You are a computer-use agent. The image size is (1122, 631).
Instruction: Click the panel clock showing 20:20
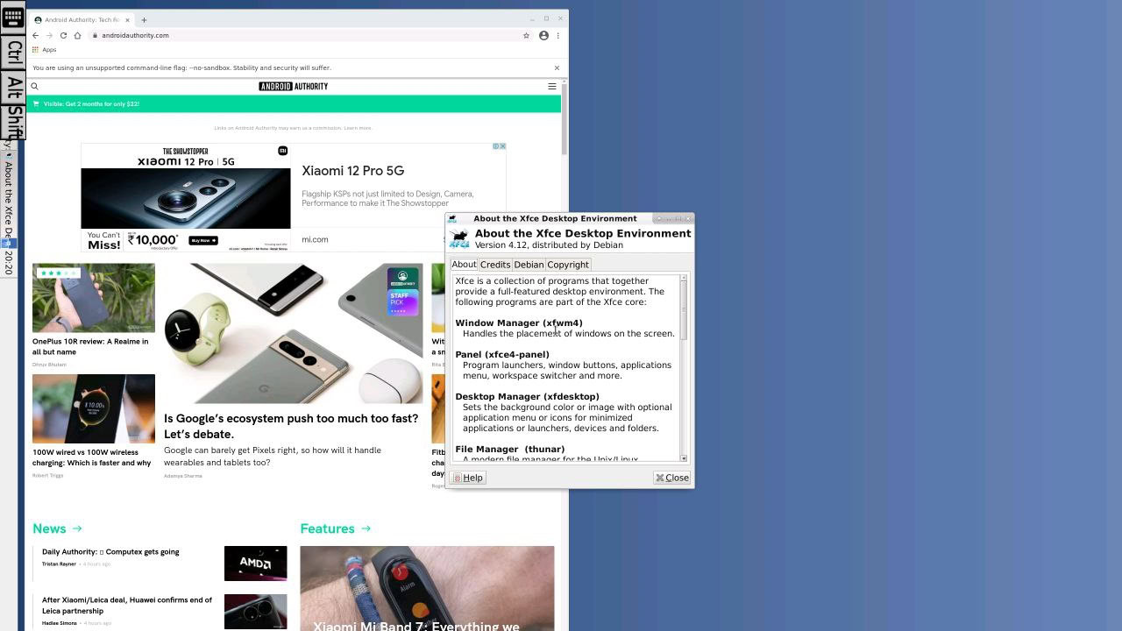(x=9, y=261)
